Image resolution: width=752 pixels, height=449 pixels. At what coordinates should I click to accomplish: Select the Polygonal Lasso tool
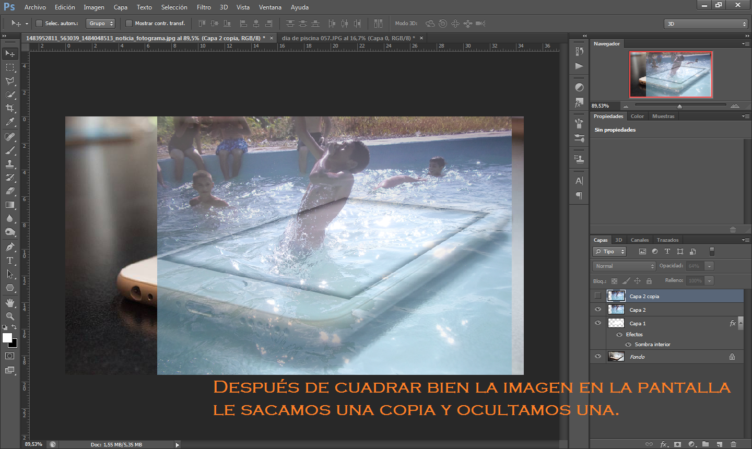click(10, 81)
